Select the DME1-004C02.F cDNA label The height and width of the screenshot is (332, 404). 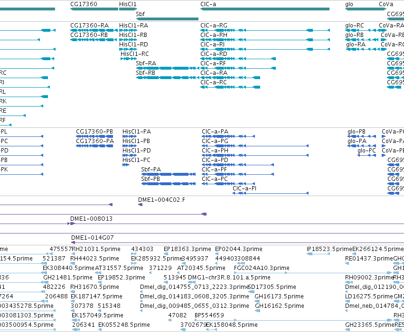[161, 200]
